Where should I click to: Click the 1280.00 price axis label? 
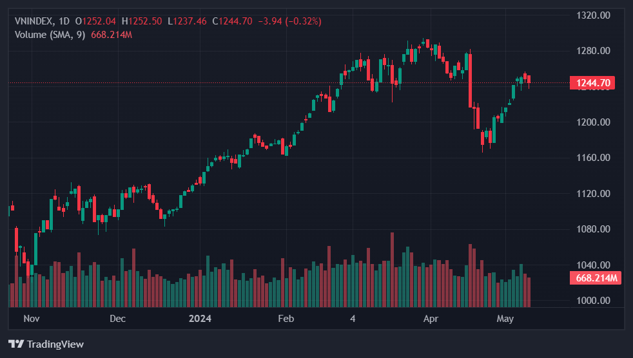593,51
